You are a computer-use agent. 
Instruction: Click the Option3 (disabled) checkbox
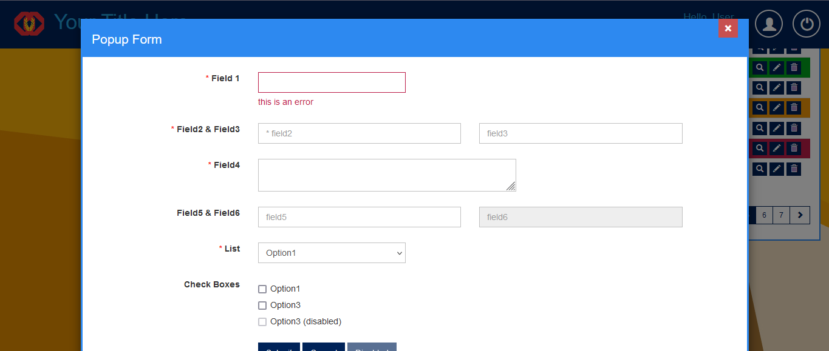[x=262, y=322]
